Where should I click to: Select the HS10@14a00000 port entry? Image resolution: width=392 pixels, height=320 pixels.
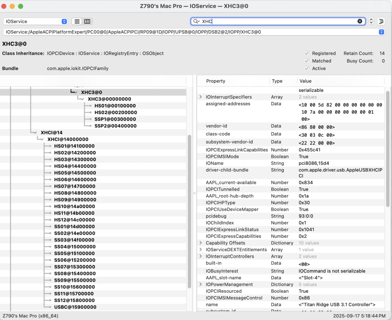75,207
